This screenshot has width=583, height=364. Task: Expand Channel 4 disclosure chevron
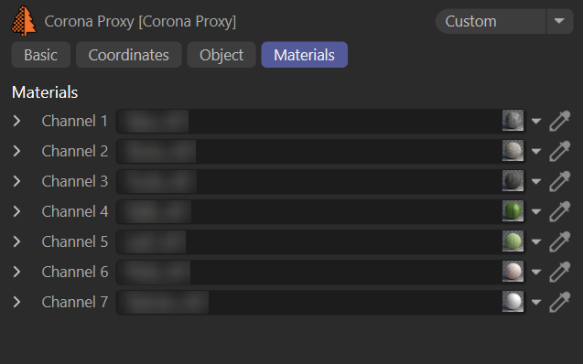[x=16, y=211]
